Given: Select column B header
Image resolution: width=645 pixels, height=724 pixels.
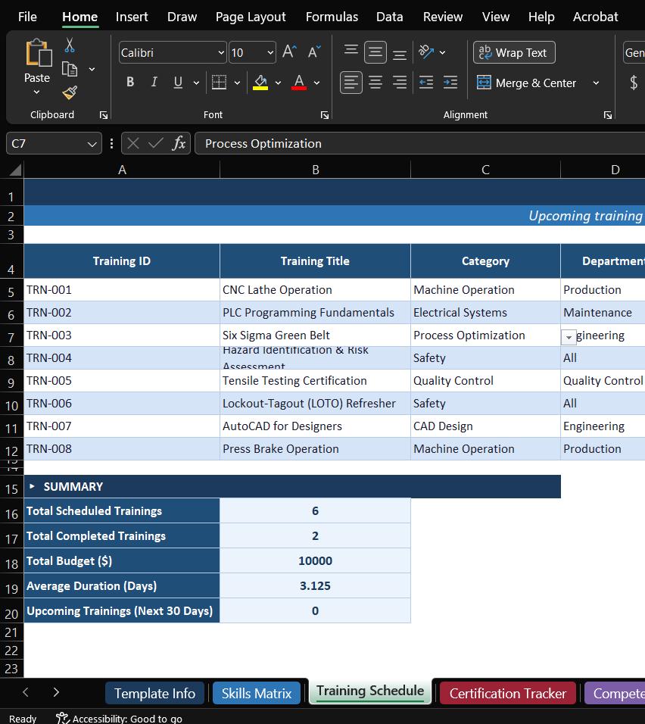Looking at the screenshot, I should coord(316,170).
